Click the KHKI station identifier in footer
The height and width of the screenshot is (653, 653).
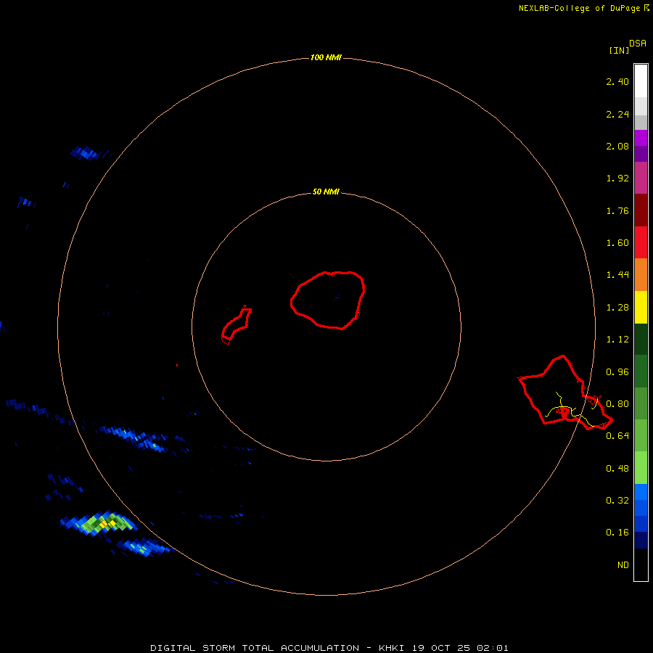coord(392,648)
